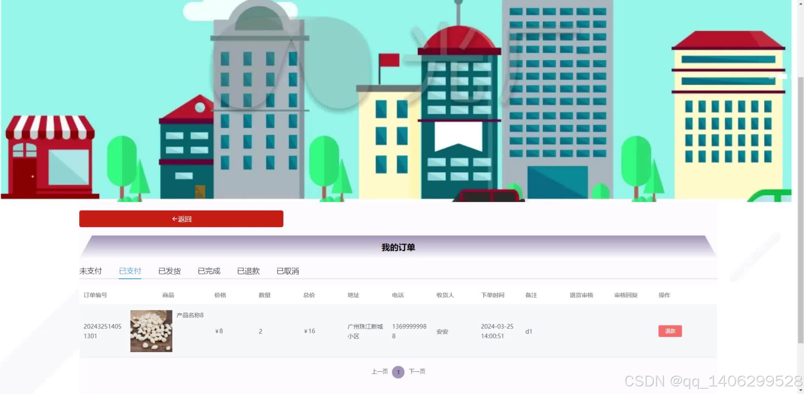The height and width of the screenshot is (394, 804).
Task: Show the 已完成 orders tab
Action: 209,271
